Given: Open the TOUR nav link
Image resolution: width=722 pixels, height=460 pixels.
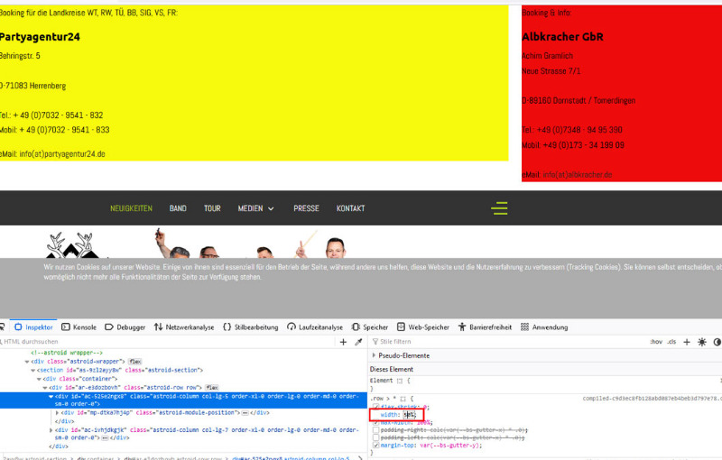Looking at the screenshot, I should pos(212,208).
